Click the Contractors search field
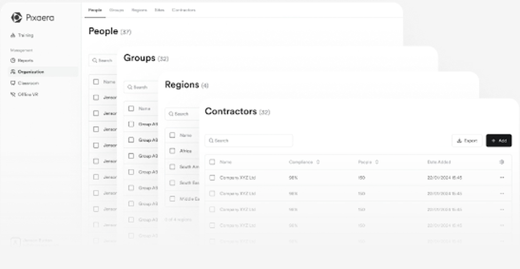Image resolution: width=520 pixels, height=269 pixels. (249, 140)
